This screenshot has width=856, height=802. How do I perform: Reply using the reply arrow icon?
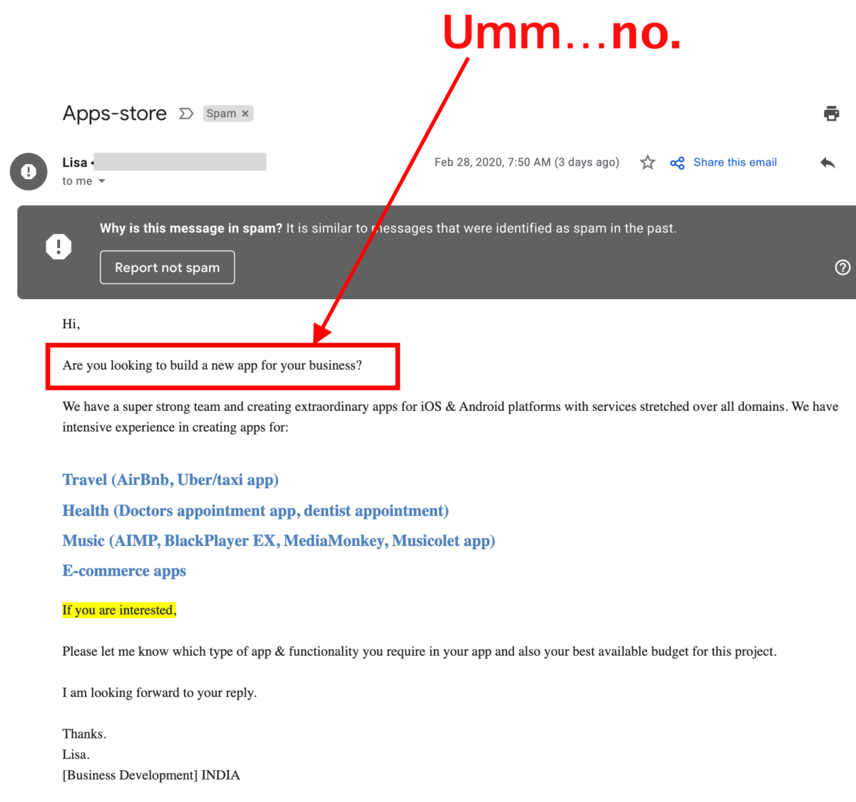(827, 163)
